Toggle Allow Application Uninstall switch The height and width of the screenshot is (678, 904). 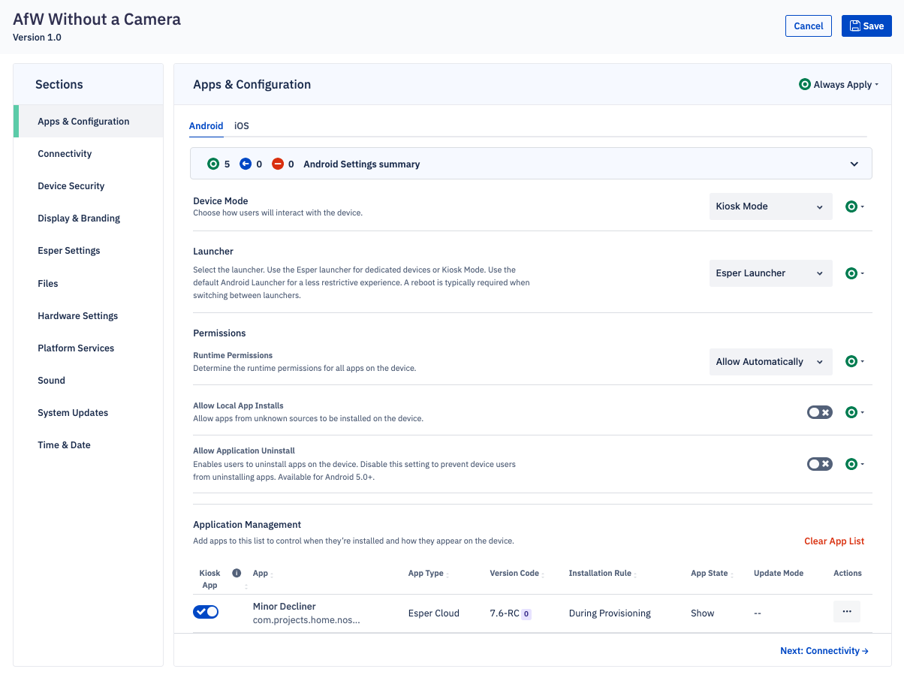(x=820, y=464)
